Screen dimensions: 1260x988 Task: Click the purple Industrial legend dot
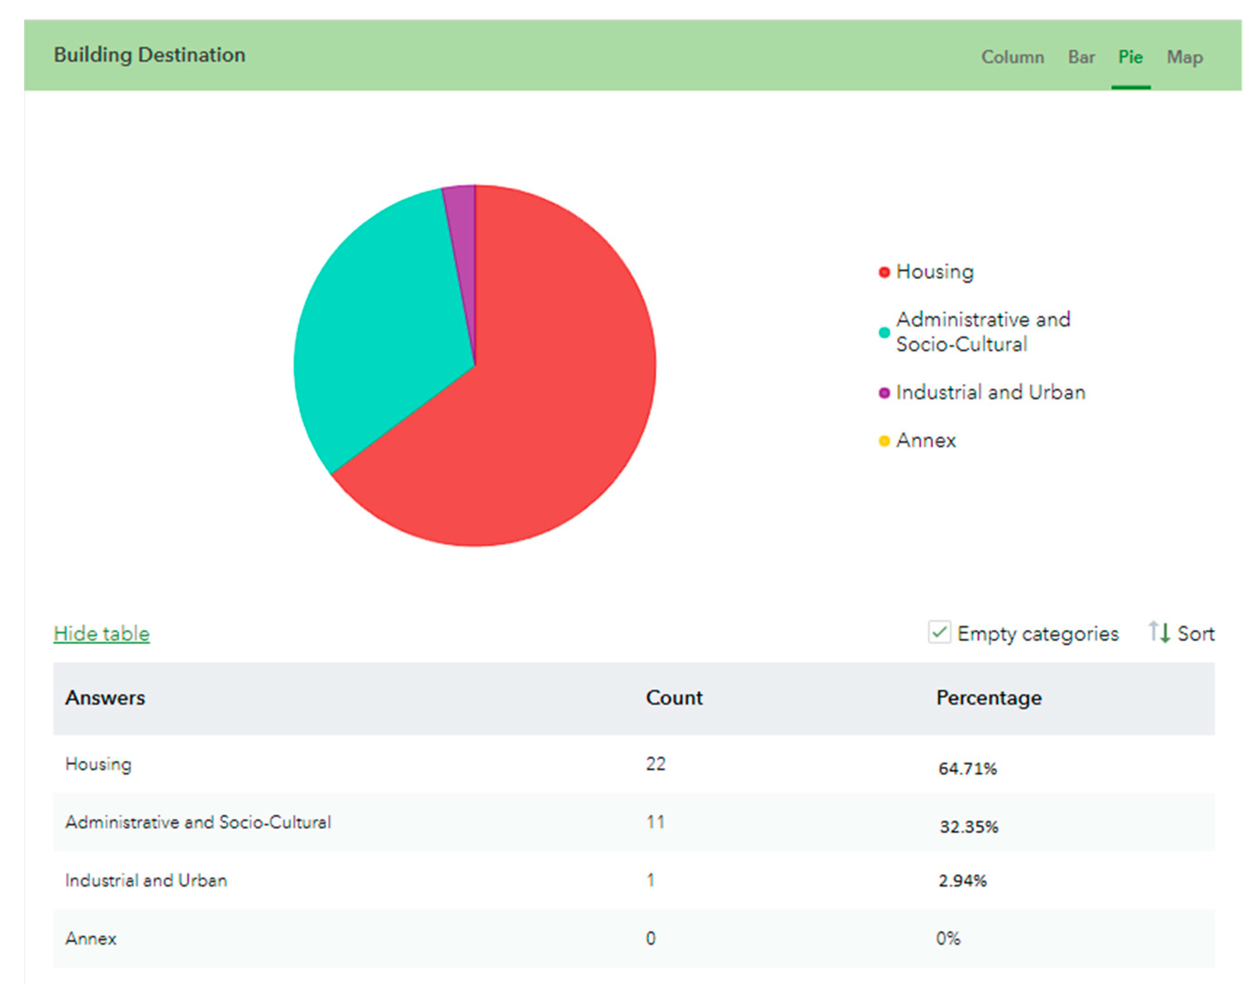tap(883, 393)
